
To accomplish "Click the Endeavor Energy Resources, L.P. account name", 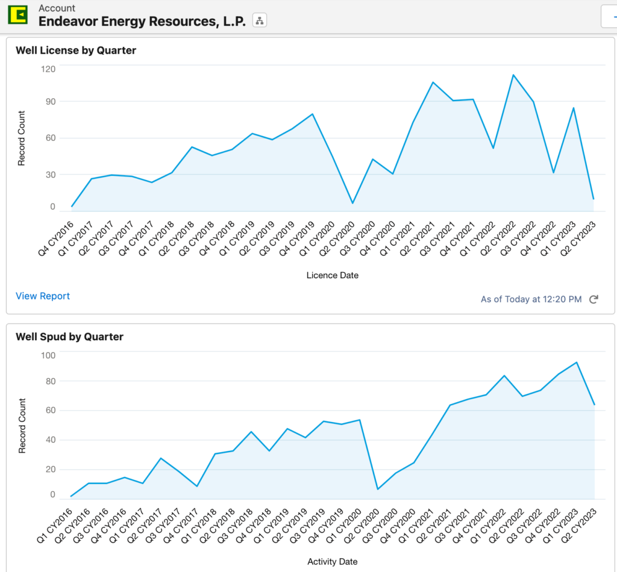I will click(x=142, y=21).
